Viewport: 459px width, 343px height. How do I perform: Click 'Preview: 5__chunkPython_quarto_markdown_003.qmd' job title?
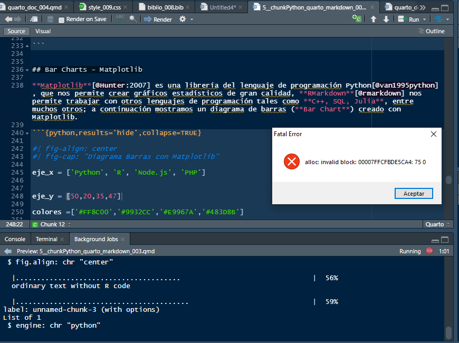pos(85,251)
